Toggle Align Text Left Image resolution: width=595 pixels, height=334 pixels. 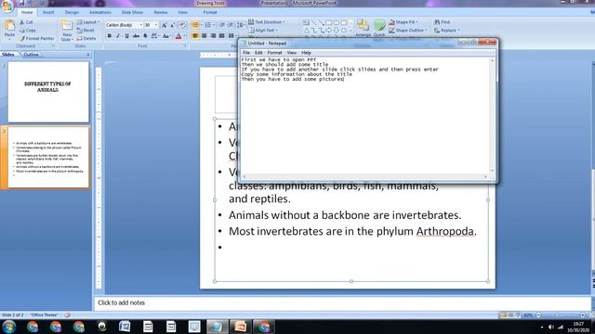pyautogui.click(x=195, y=35)
